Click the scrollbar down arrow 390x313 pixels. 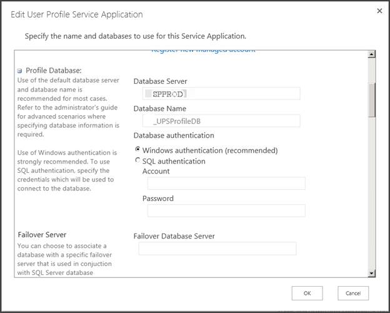372,273
